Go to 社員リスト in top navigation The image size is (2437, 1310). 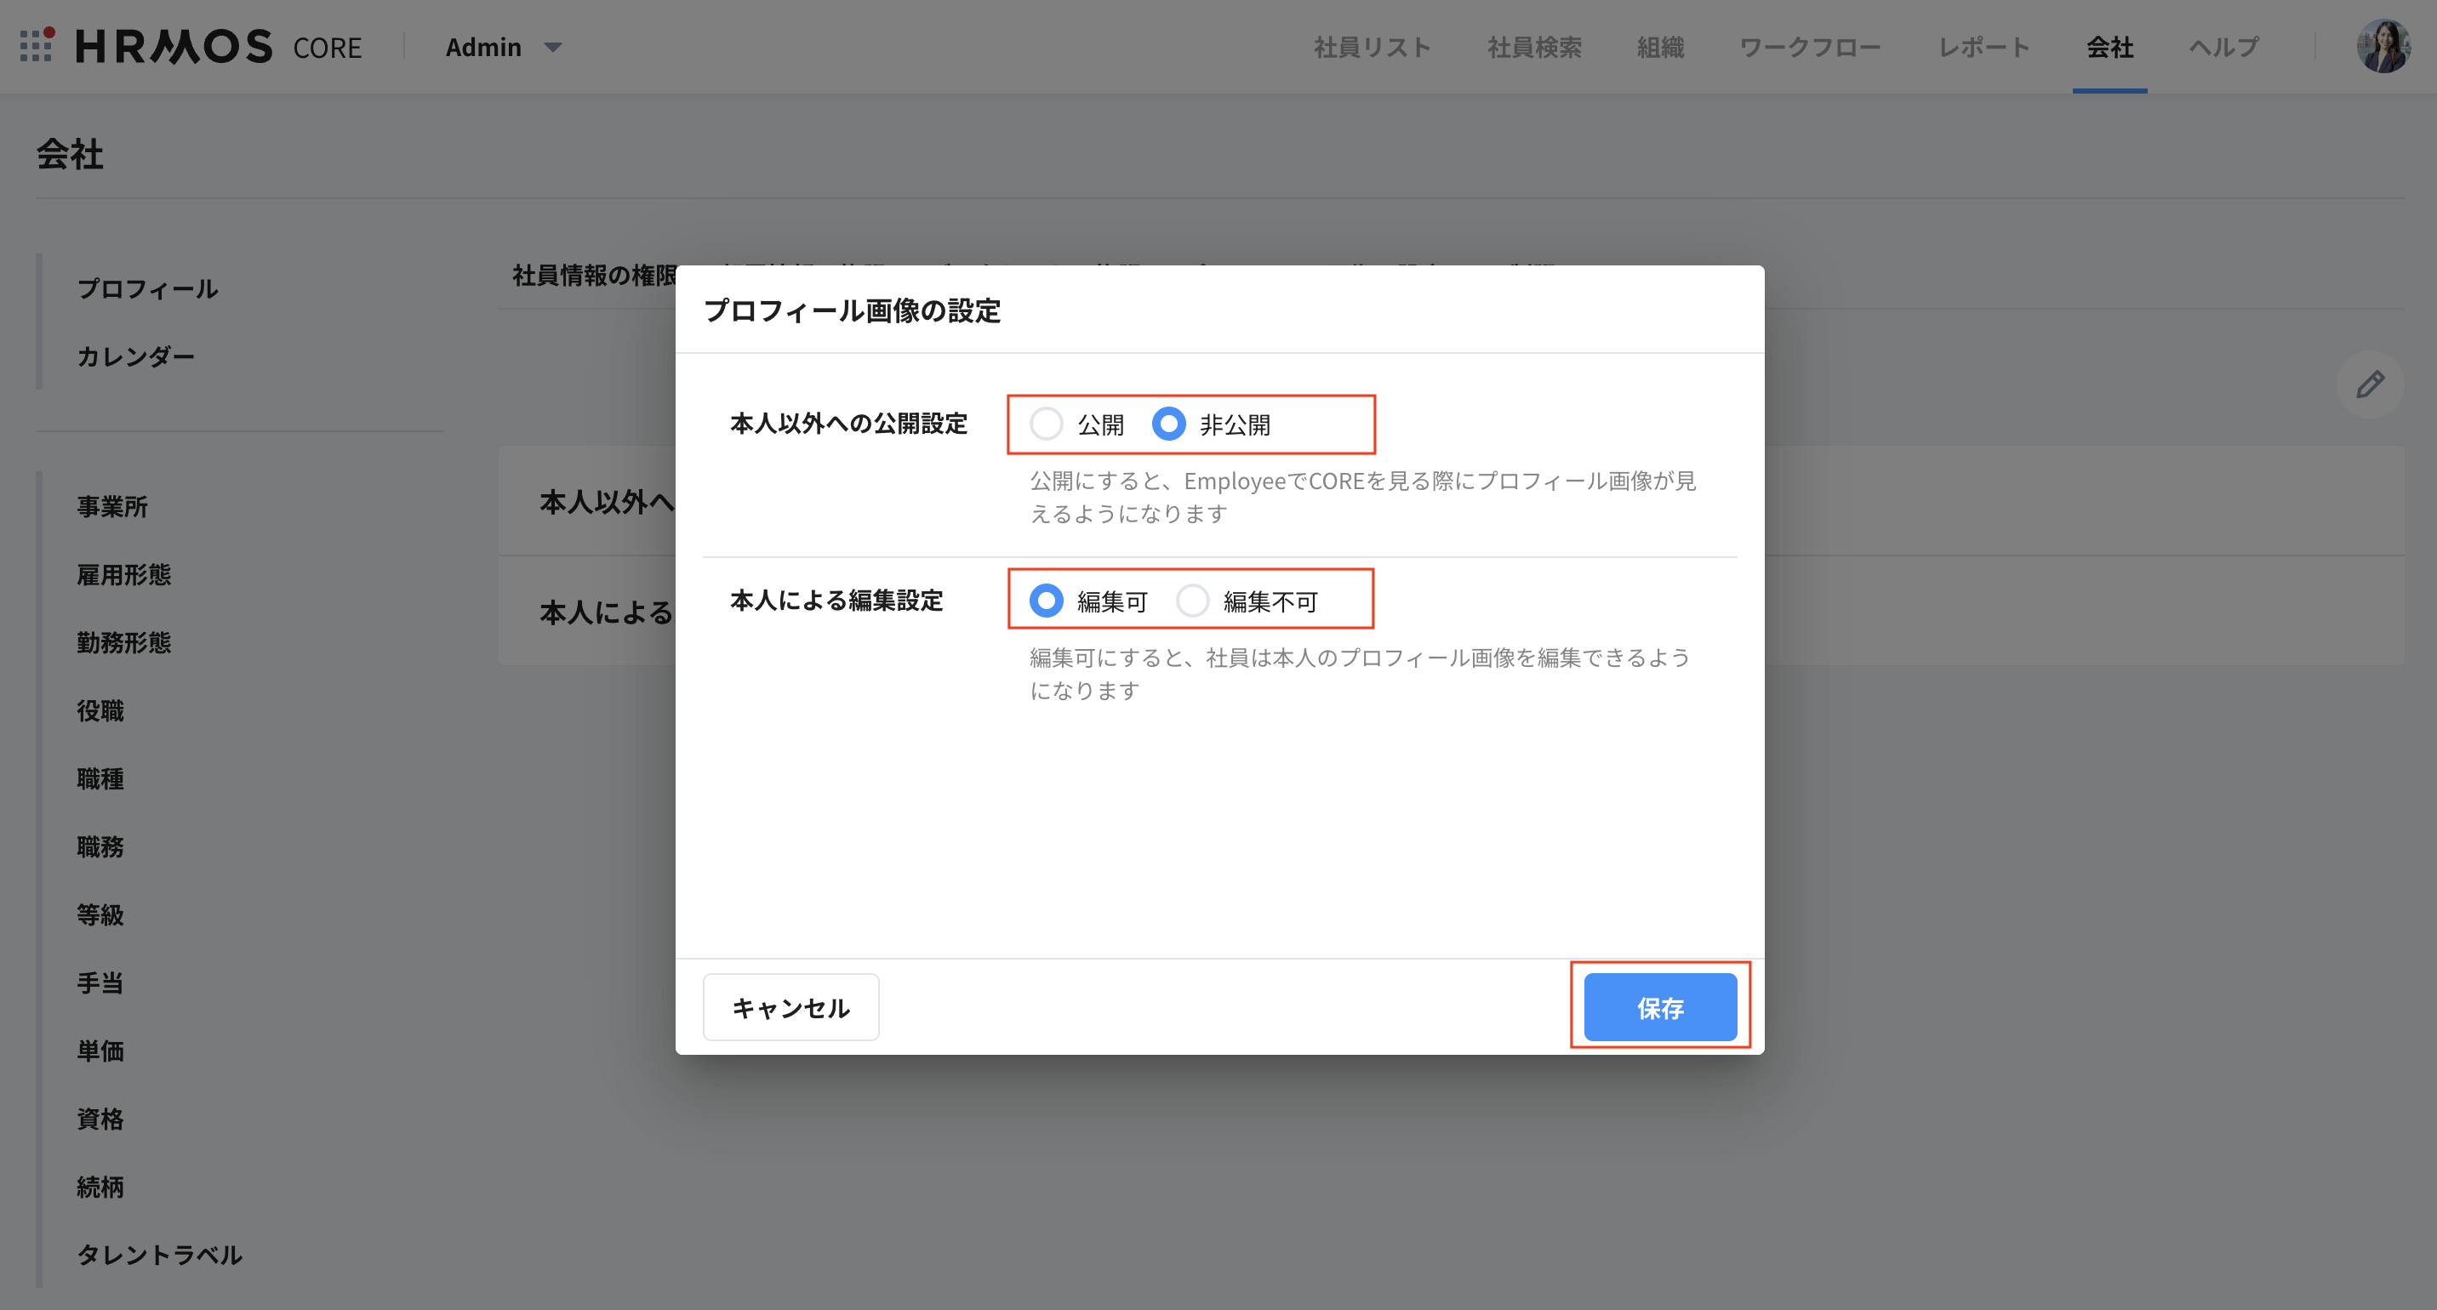tap(1372, 48)
